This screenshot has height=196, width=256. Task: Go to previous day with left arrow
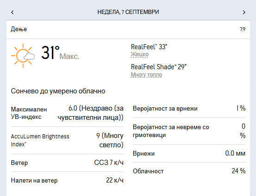click(12, 12)
